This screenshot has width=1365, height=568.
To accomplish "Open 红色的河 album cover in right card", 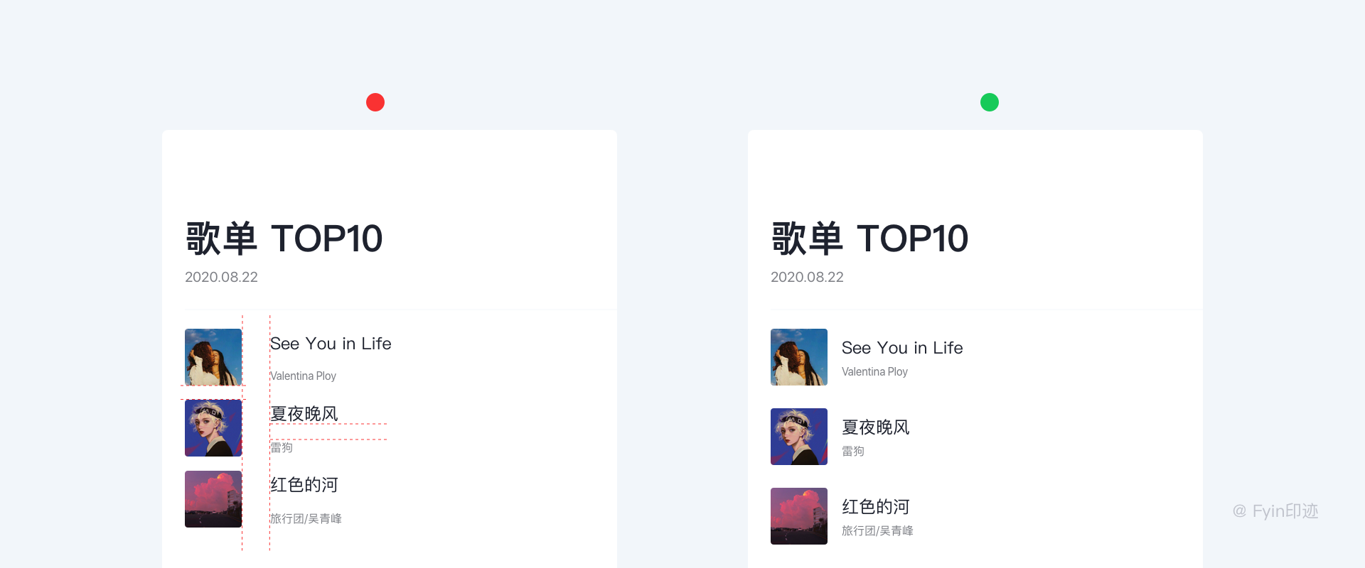I will tap(799, 516).
